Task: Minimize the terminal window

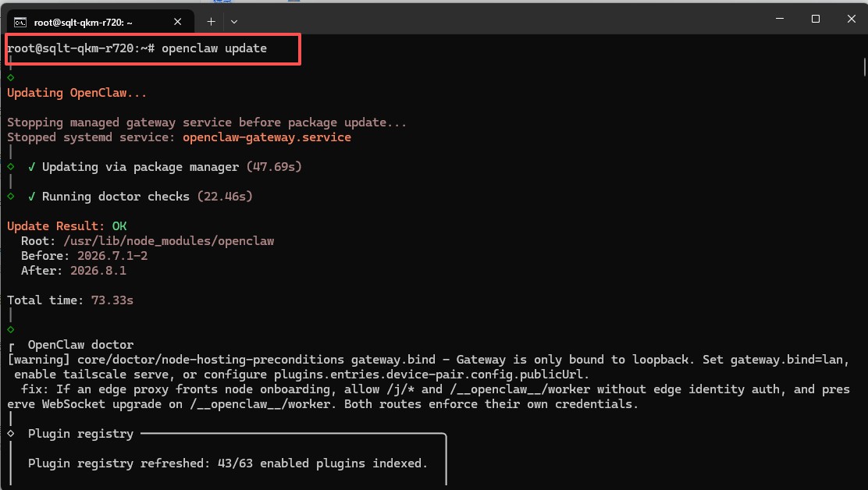Action: click(780, 18)
